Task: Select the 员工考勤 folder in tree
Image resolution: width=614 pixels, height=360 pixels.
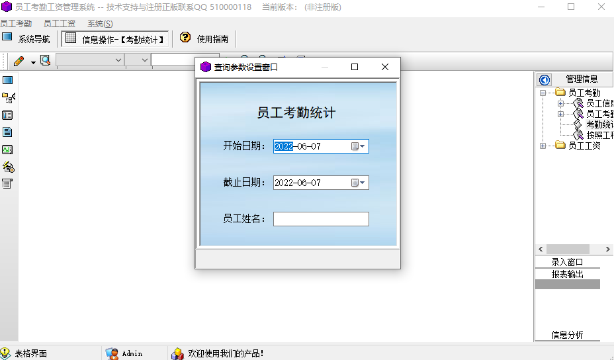Action: [584, 93]
